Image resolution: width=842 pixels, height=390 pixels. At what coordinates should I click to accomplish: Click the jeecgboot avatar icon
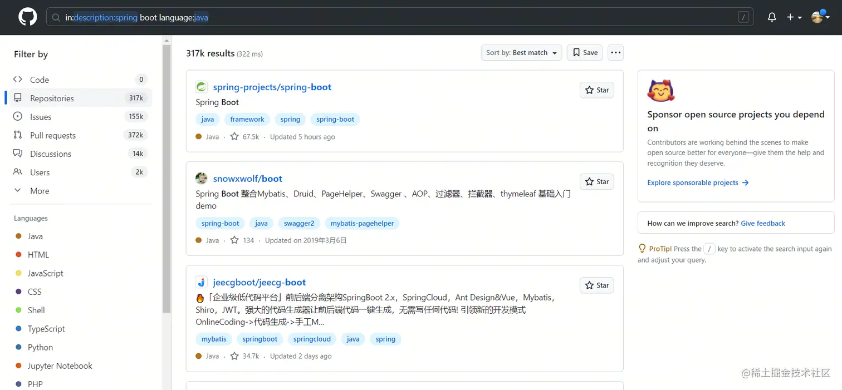(202, 282)
